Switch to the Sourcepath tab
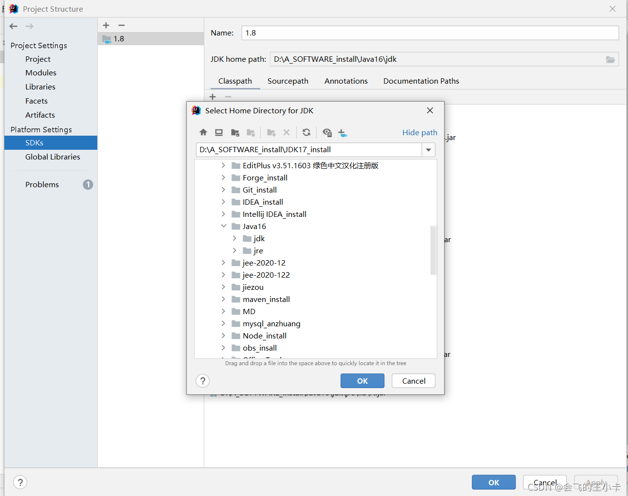628x496 pixels. tap(288, 81)
